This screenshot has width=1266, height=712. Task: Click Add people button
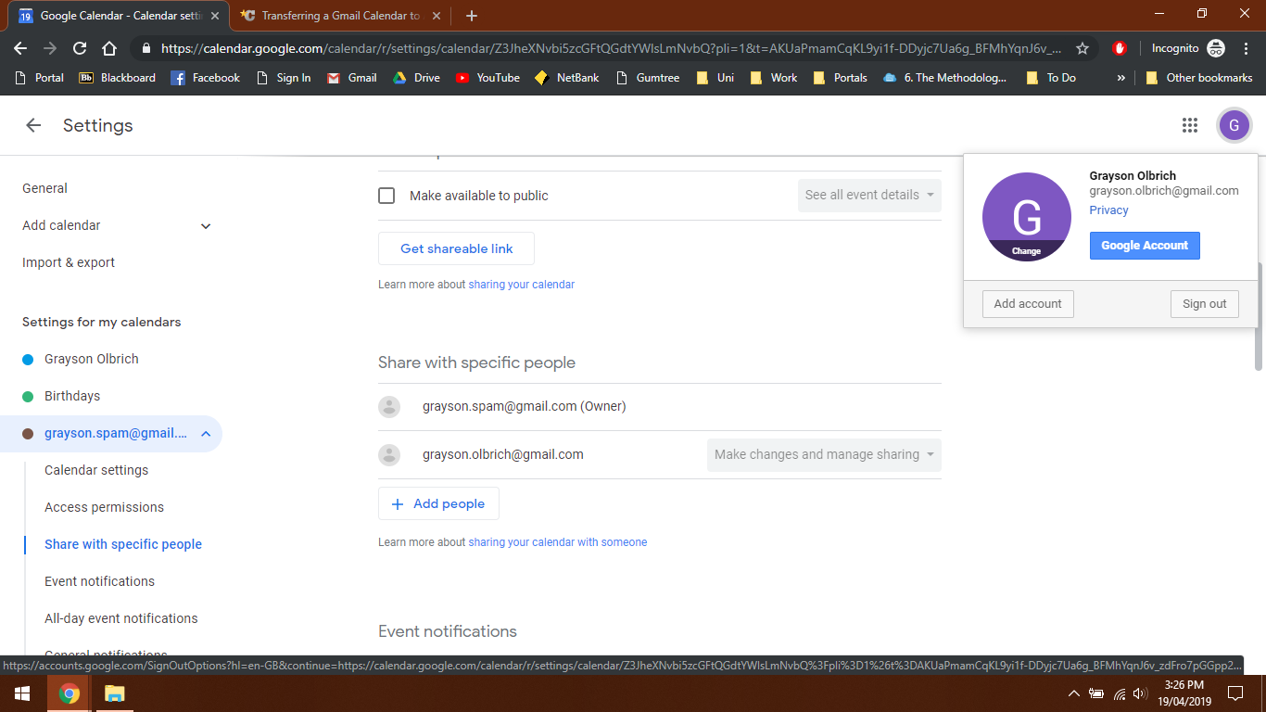coord(438,503)
